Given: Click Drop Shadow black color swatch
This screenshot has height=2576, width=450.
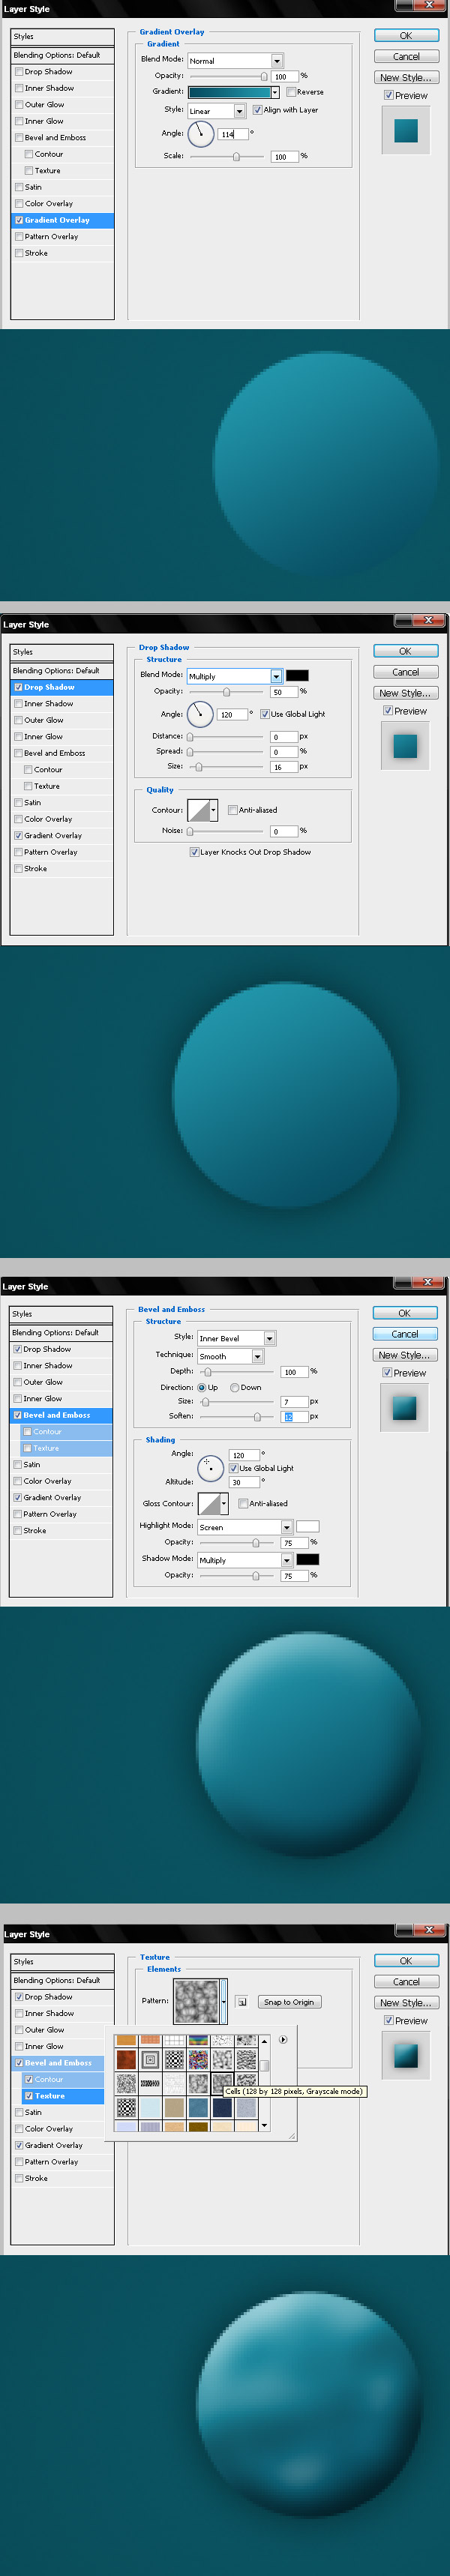Looking at the screenshot, I should pyautogui.click(x=297, y=676).
